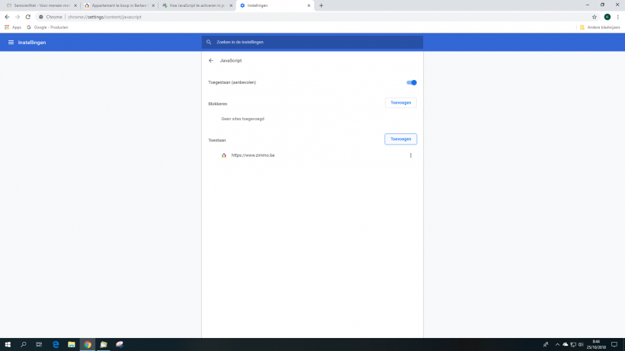
Task: Go back using the JavaScript back arrow
Action: 210,60
